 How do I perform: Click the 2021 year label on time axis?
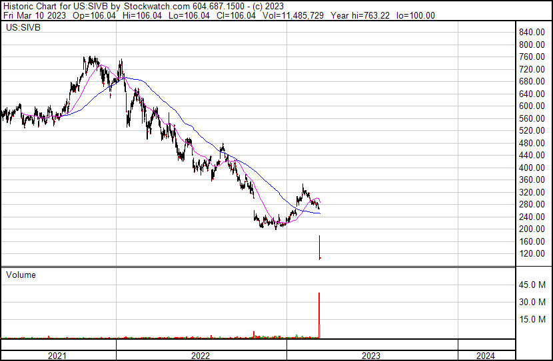57,356
